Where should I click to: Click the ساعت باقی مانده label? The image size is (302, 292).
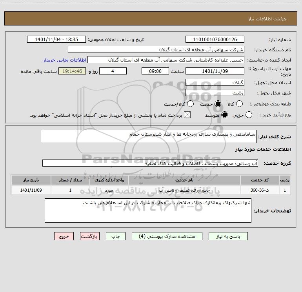pyautogui.click(x=39, y=71)
